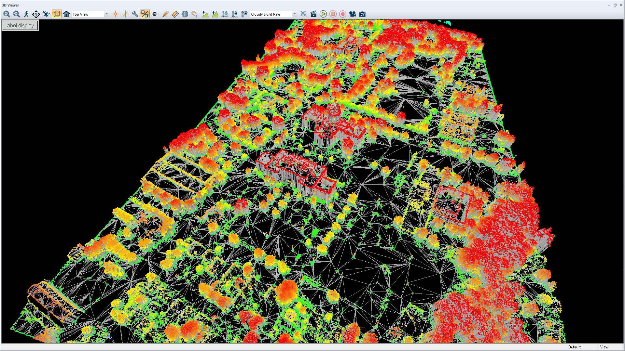This screenshot has width=625, height=351.
Task: Select the pencil digitizer tool
Action: pyautogui.click(x=165, y=14)
